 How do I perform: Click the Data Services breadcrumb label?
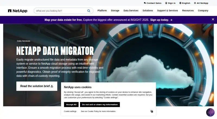[x=24, y=41]
